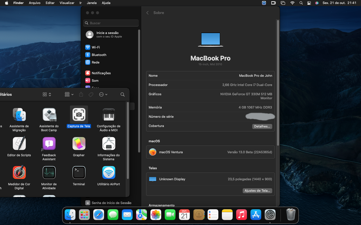Viewport: 361px width, 225px height.
Task: Expand Finder view mode switcher
Action: (47, 94)
